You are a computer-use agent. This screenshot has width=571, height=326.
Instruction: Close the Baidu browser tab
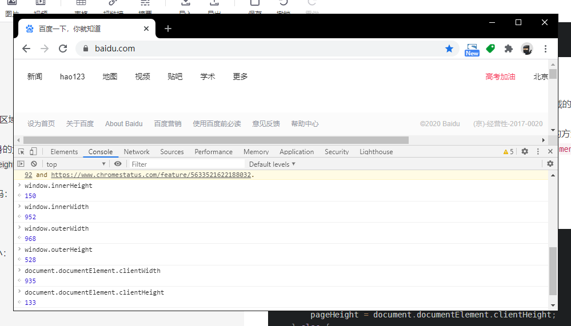pyautogui.click(x=146, y=29)
